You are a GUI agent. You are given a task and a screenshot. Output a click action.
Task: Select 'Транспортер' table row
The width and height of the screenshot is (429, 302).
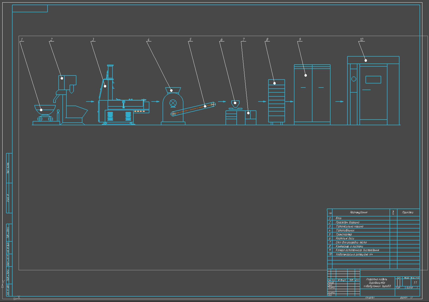coord(344,234)
